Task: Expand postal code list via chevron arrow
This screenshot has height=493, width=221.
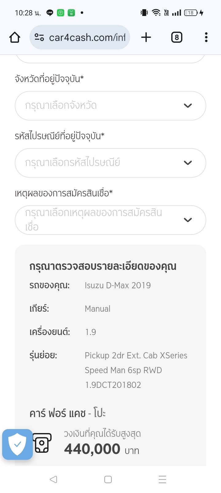Action: (188, 163)
